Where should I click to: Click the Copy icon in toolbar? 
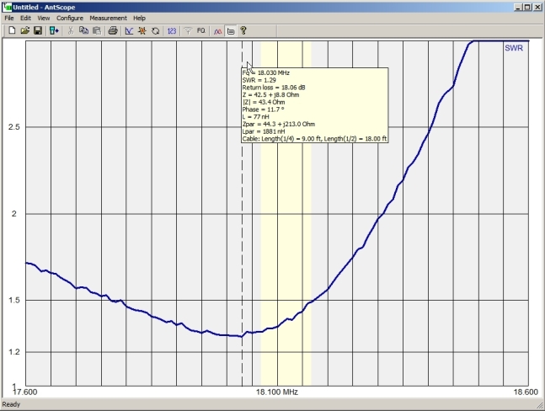coord(83,31)
